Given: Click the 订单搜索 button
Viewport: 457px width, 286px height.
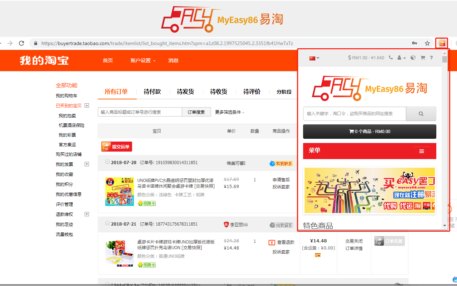Looking at the screenshot, I should click(196, 112).
